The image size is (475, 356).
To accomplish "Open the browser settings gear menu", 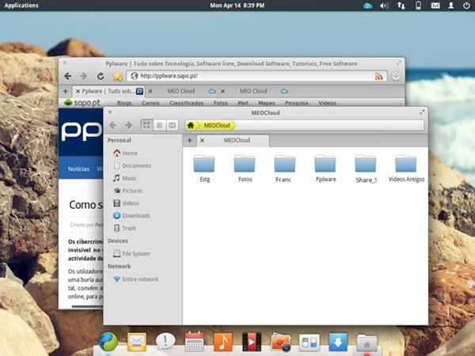I will coord(396,76).
